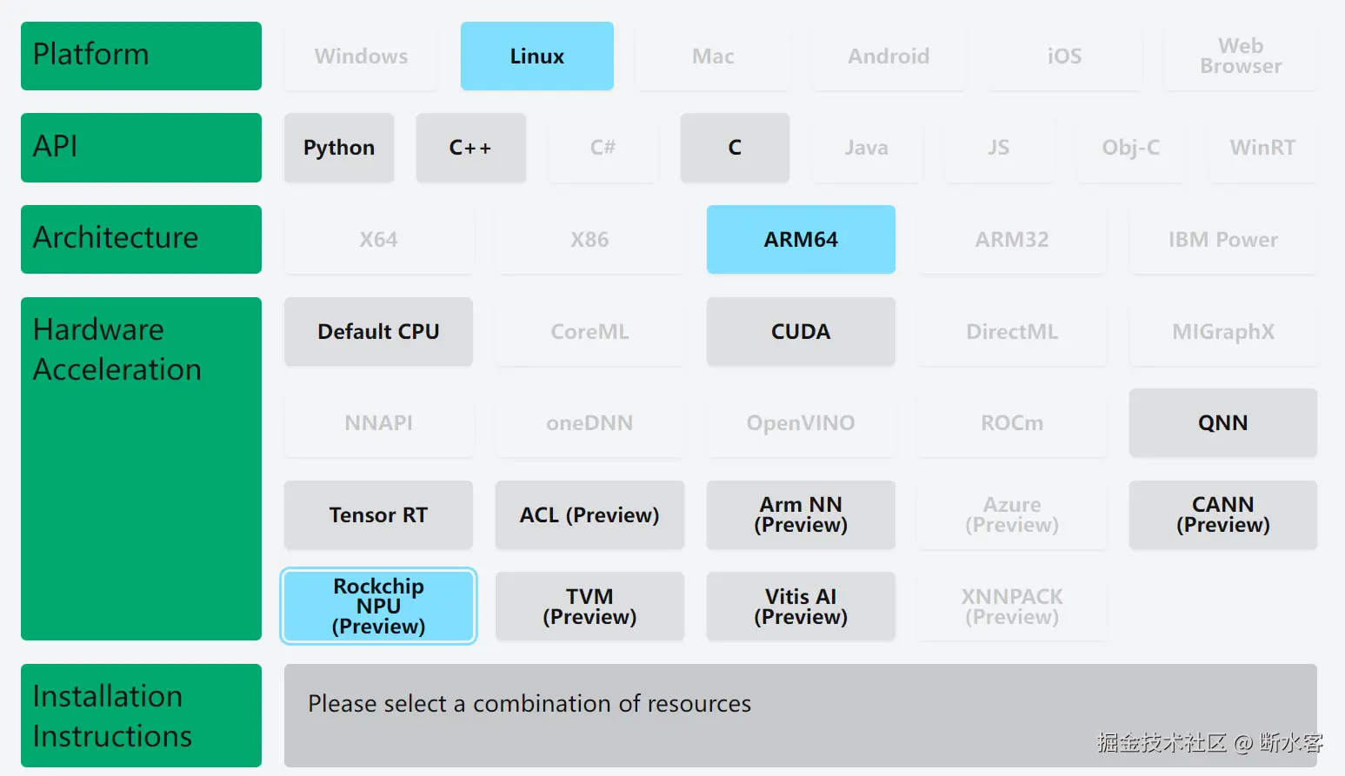Click the installation instructions text box
The height and width of the screenshot is (776, 1345).
click(x=800, y=715)
